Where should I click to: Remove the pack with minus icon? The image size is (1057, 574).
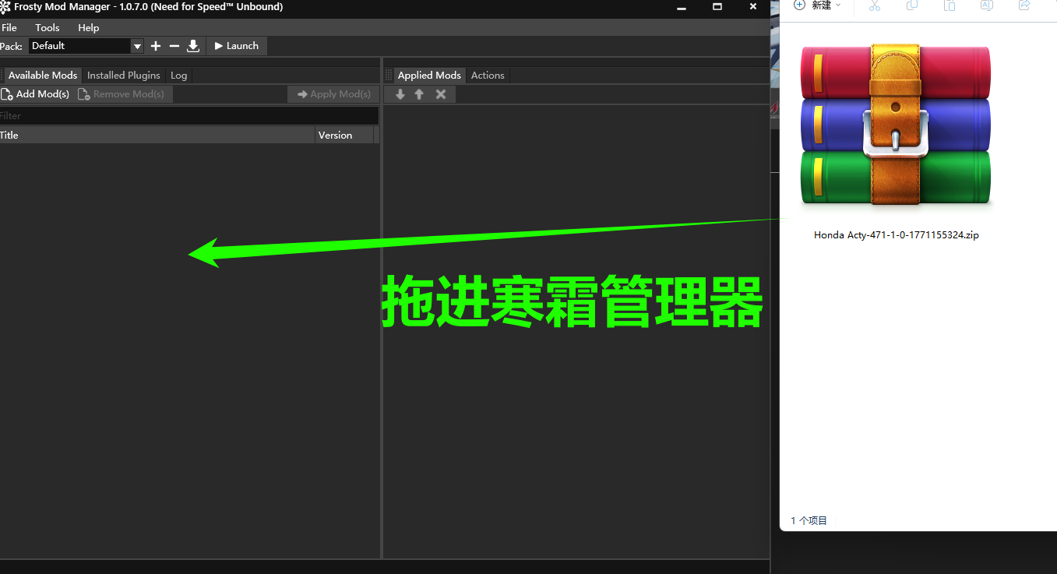(174, 46)
